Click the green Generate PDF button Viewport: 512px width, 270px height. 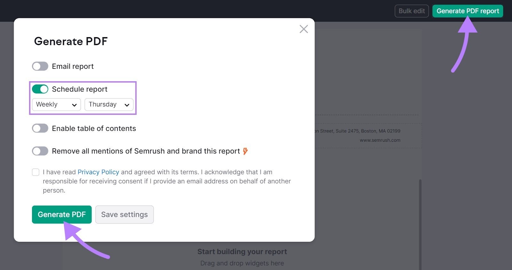click(62, 214)
